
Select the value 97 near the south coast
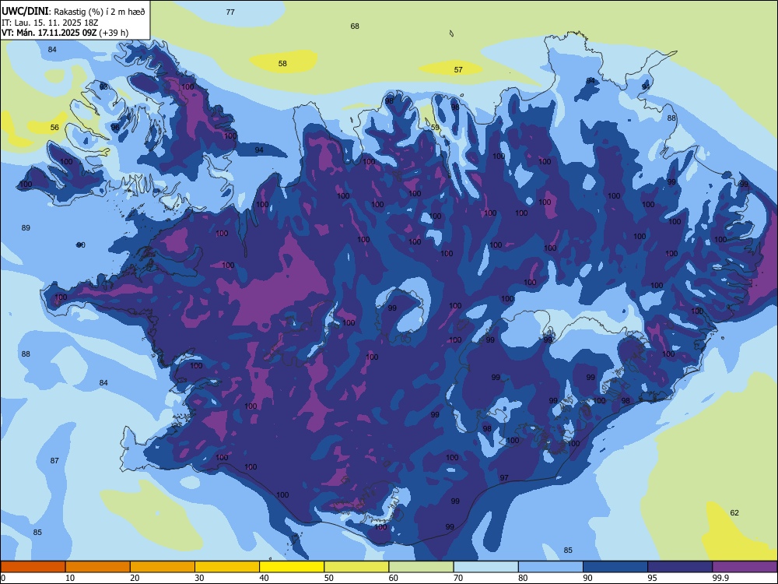tap(504, 478)
